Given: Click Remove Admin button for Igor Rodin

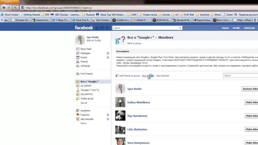Looking at the screenshot, I should (x=250, y=89).
